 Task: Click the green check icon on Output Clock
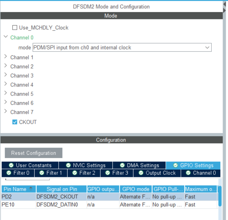(x=141, y=173)
